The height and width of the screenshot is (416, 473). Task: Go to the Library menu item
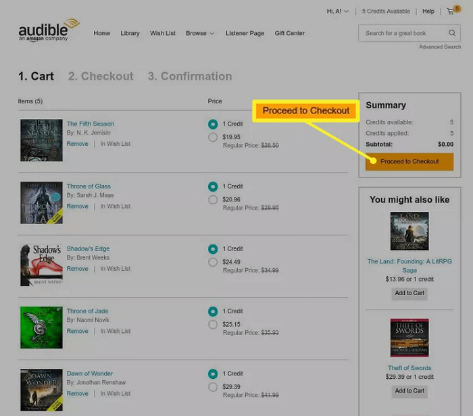pos(130,33)
